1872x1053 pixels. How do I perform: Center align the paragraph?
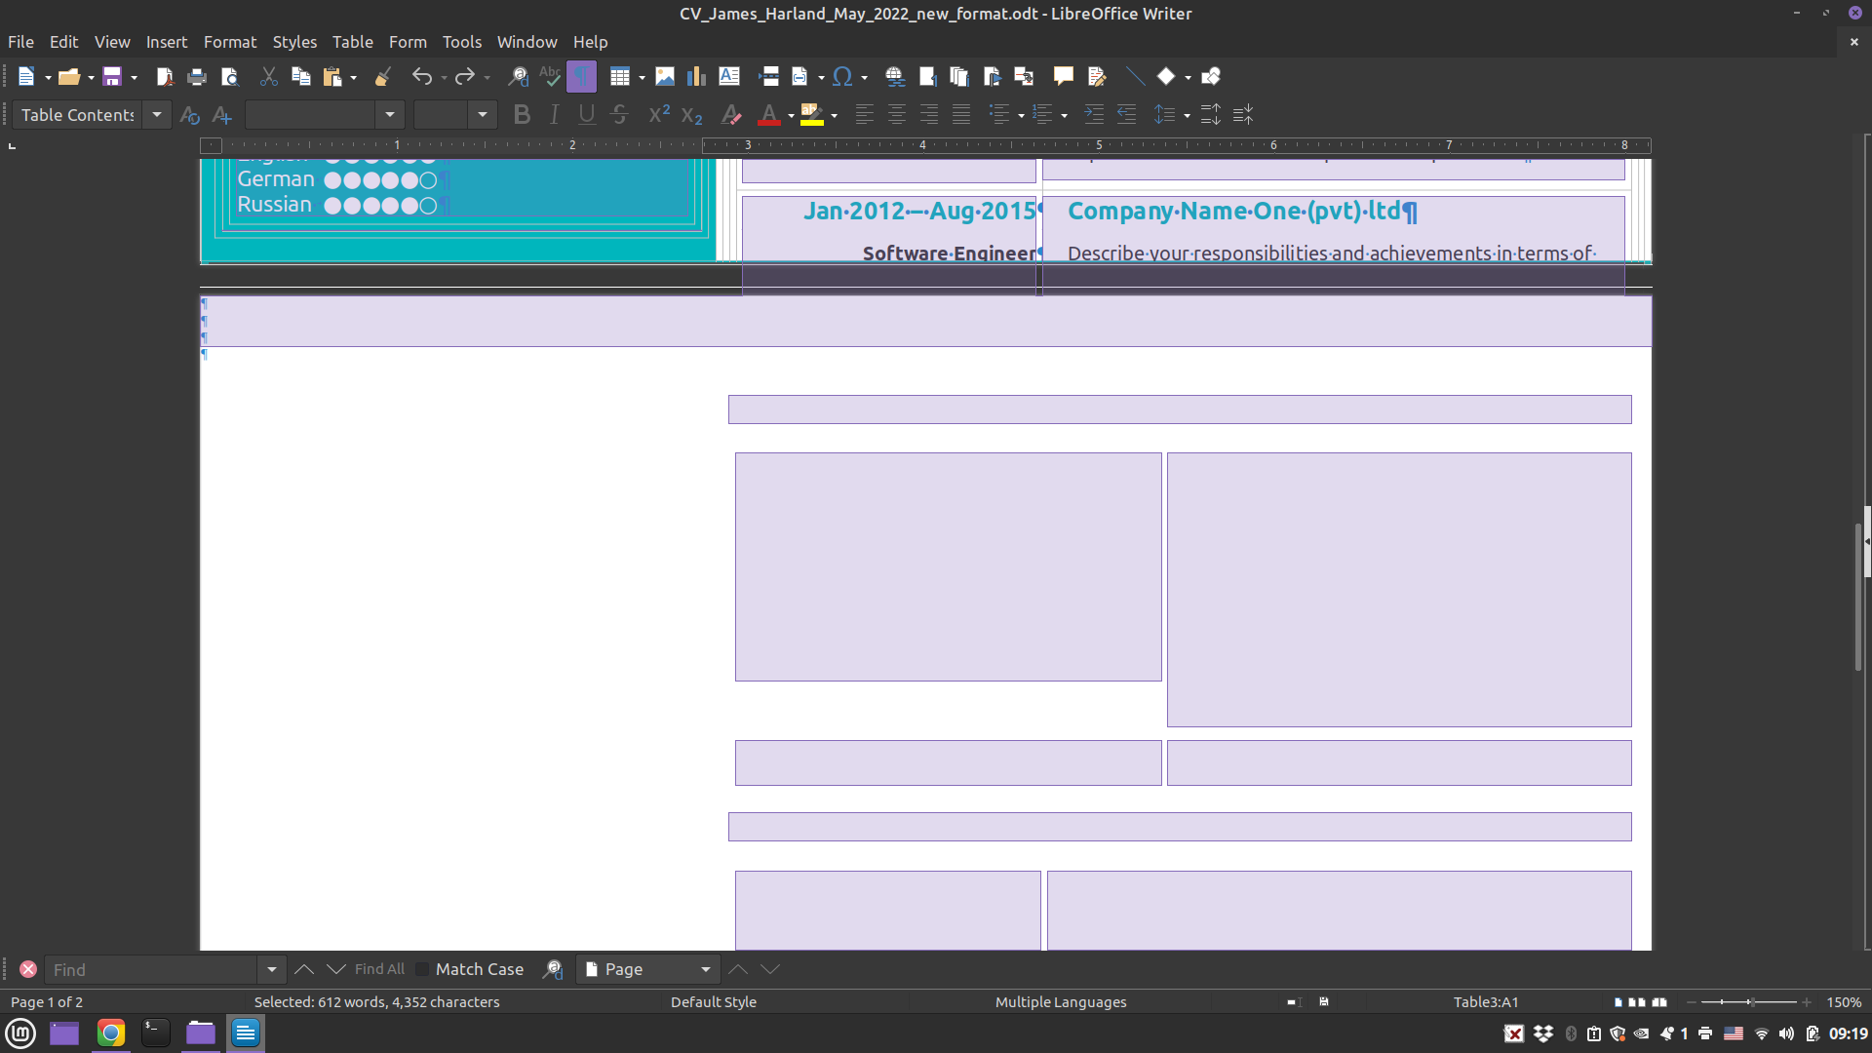(x=897, y=115)
